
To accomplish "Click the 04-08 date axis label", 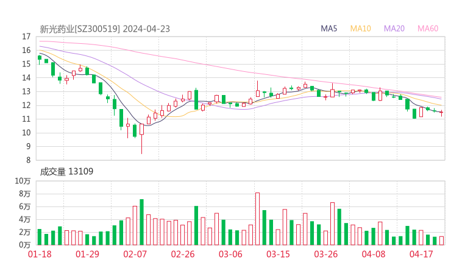I will pyautogui.click(x=374, y=254).
